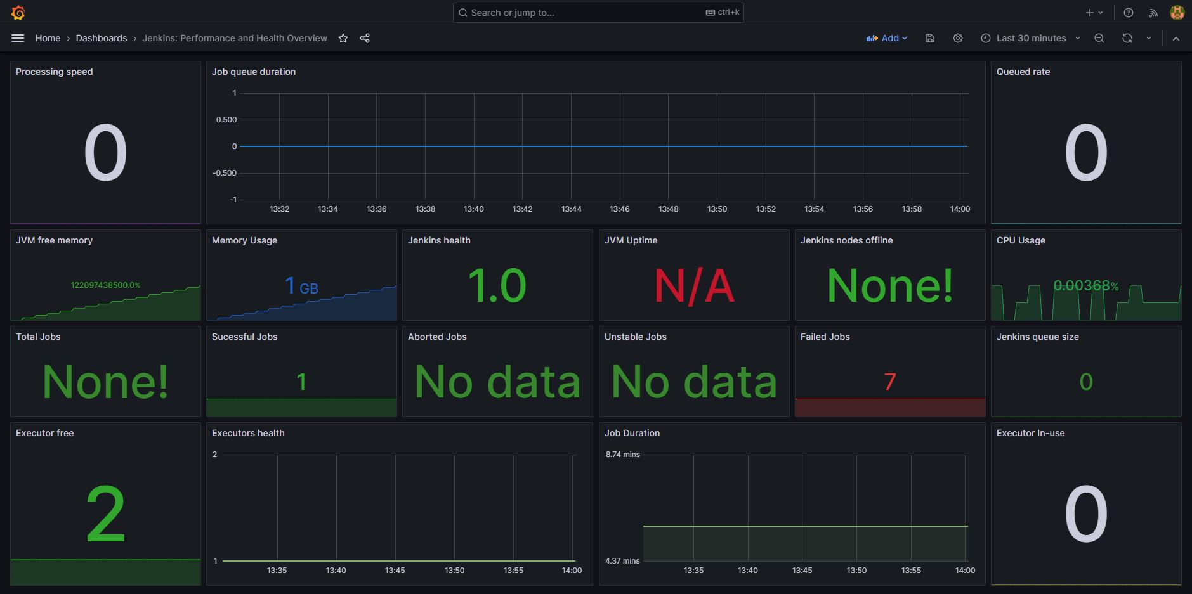Expand the Add panel dropdown
Image resolution: width=1192 pixels, height=594 pixels.
(x=887, y=38)
